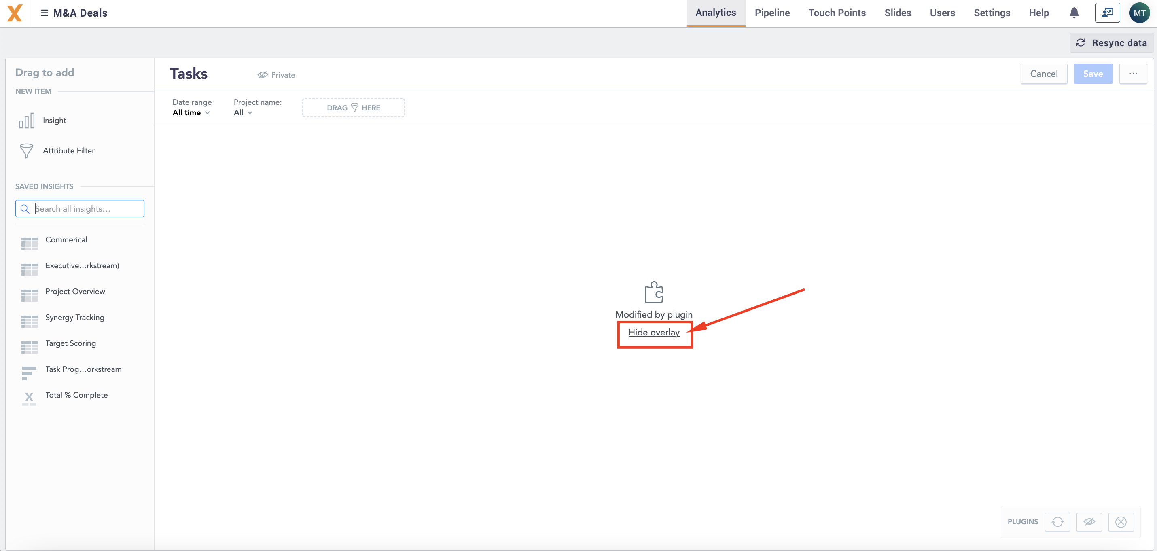
Task: Open the Help menu item
Action: pyautogui.click(x=1038, y=13)
